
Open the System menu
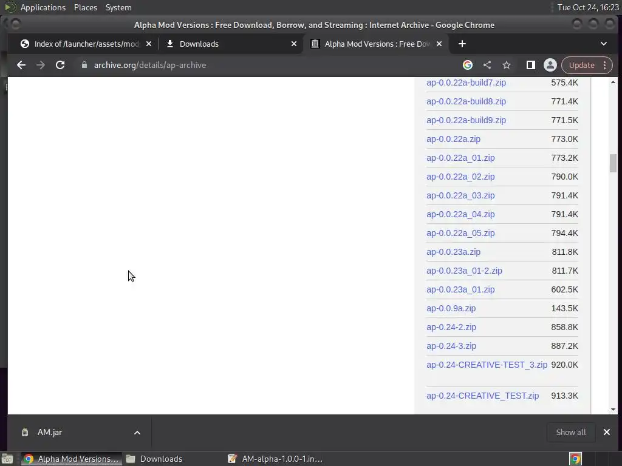(x=118, y=7)
